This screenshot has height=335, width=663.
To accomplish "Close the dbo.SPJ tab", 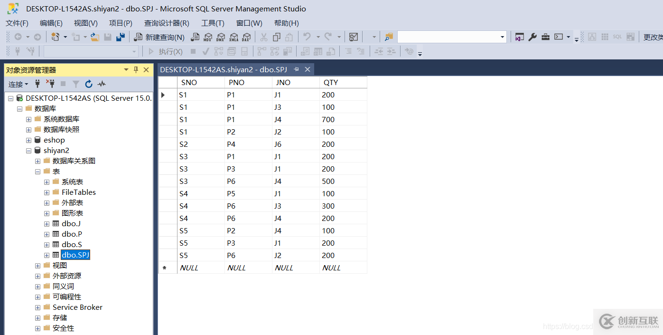I will coord(308,69).
